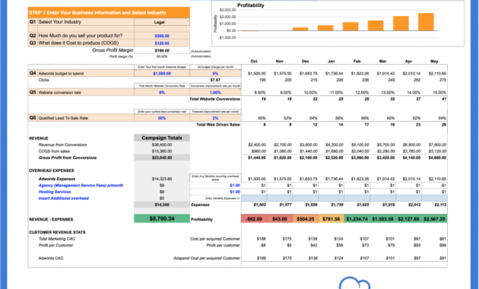Click the Profitability chart title

251,5
